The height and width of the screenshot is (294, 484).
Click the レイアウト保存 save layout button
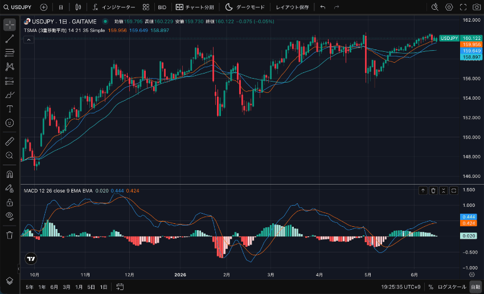pyautogui.click(x=292, y=7)
